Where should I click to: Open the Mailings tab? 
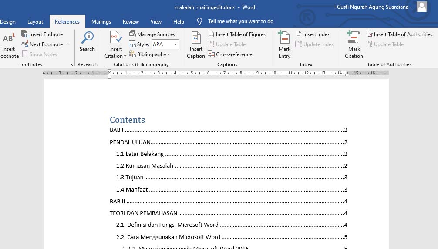(x=101, y=21)
